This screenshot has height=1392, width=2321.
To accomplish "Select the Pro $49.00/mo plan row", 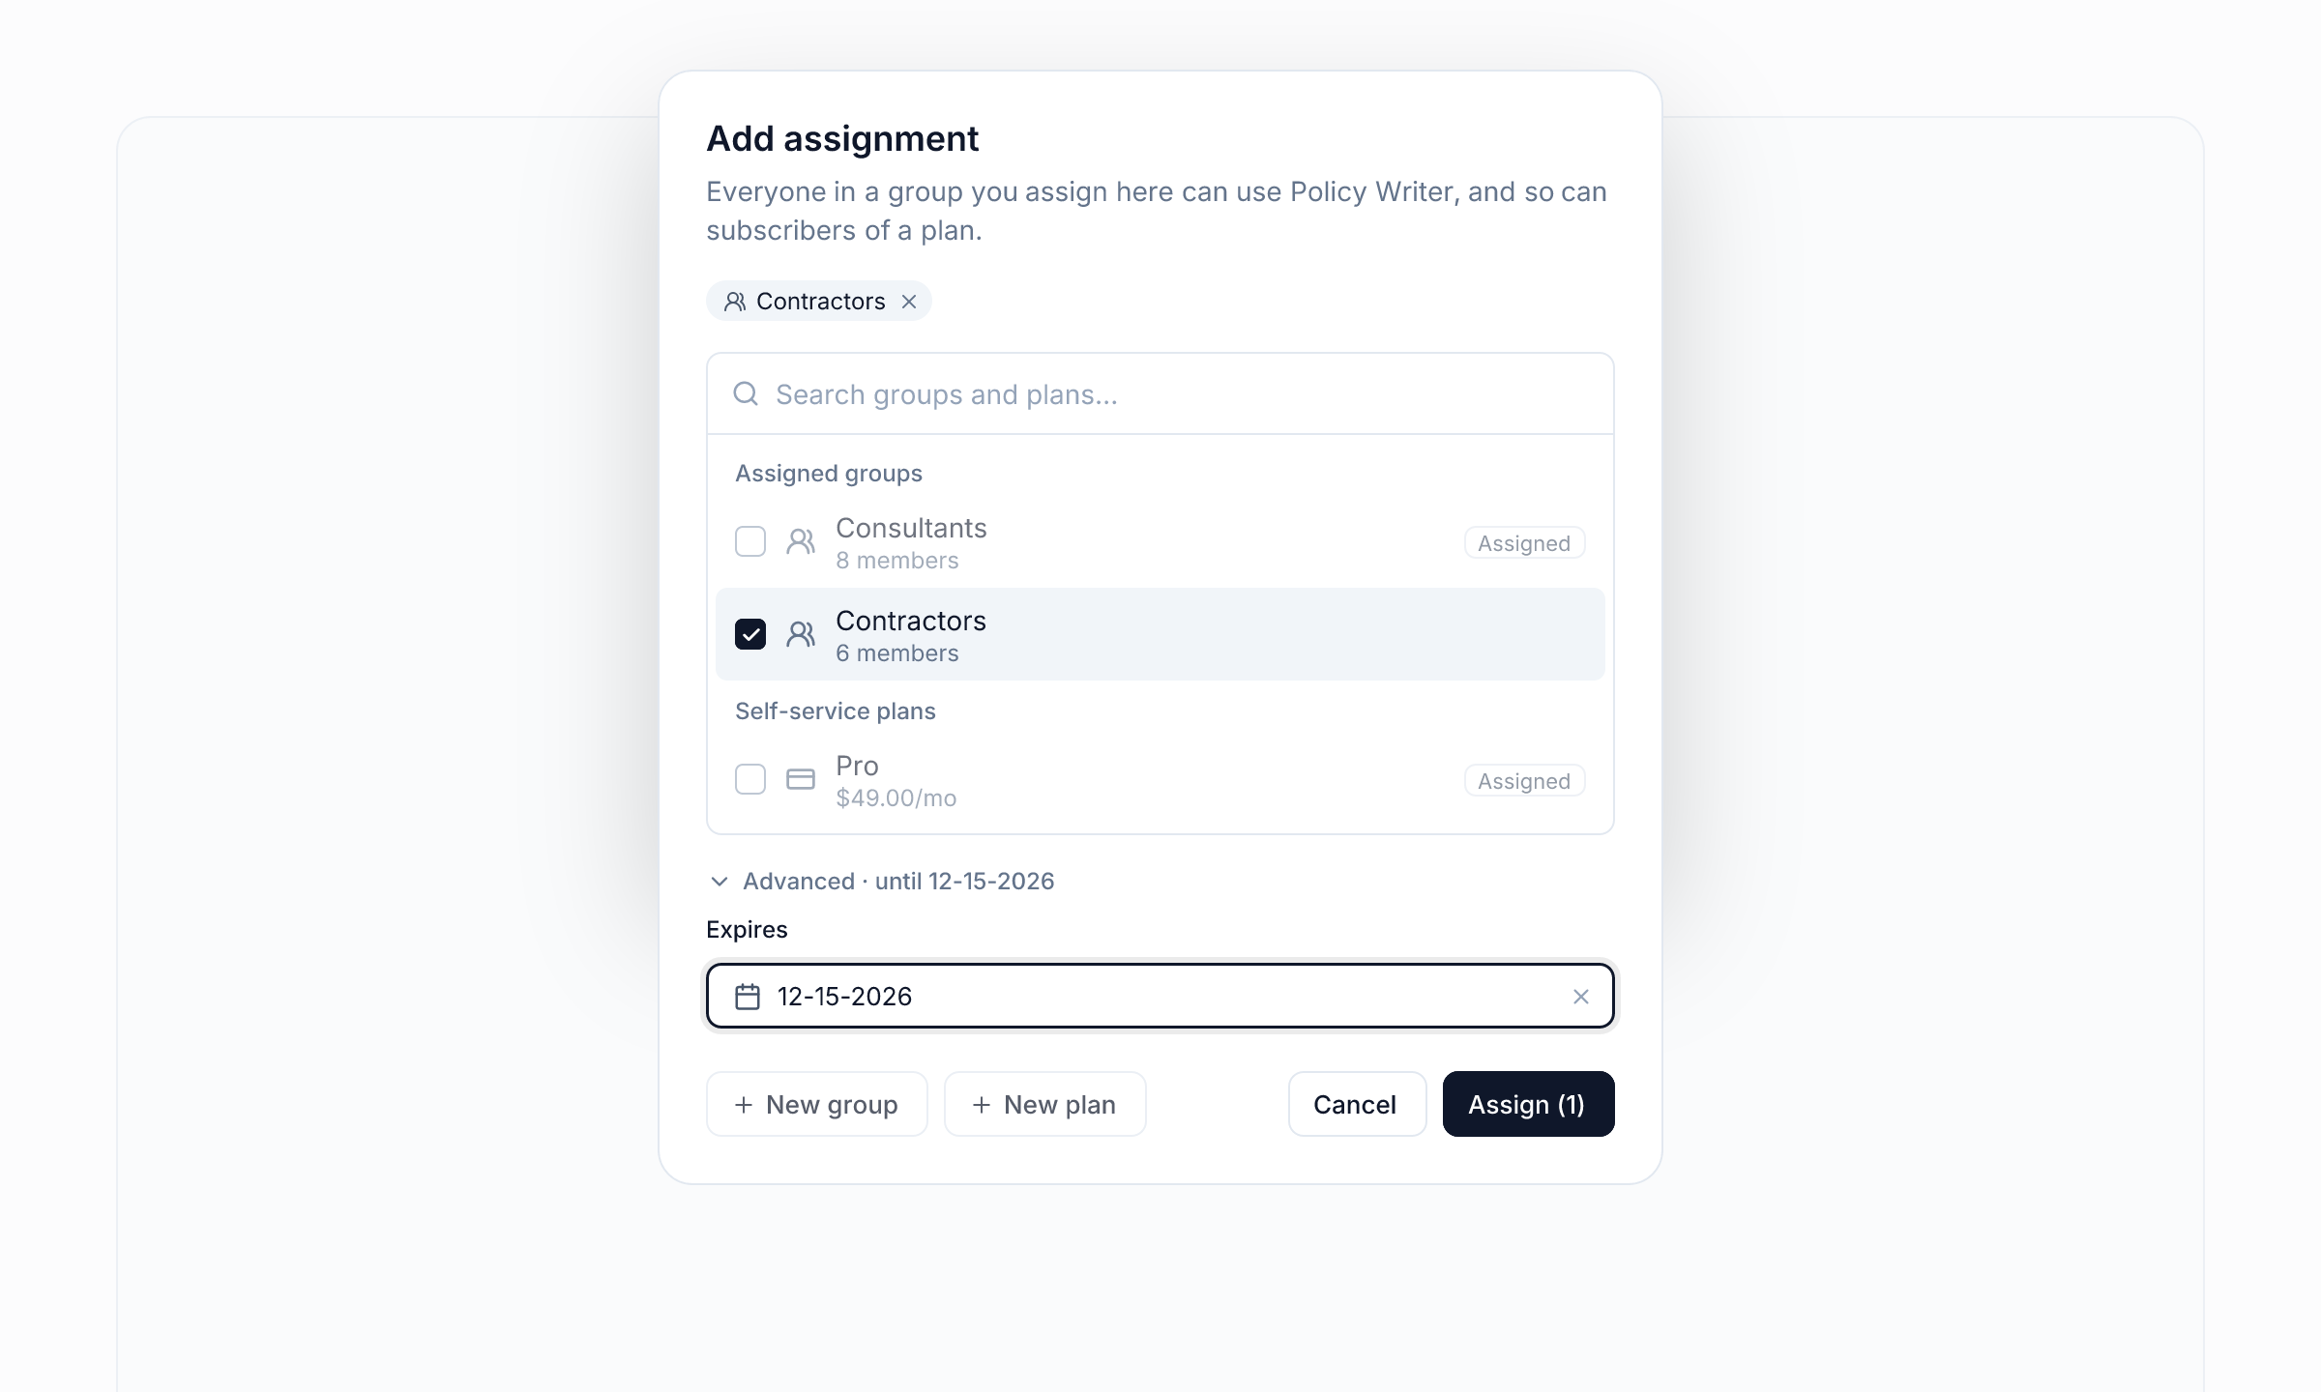I will click(1160, 781).
